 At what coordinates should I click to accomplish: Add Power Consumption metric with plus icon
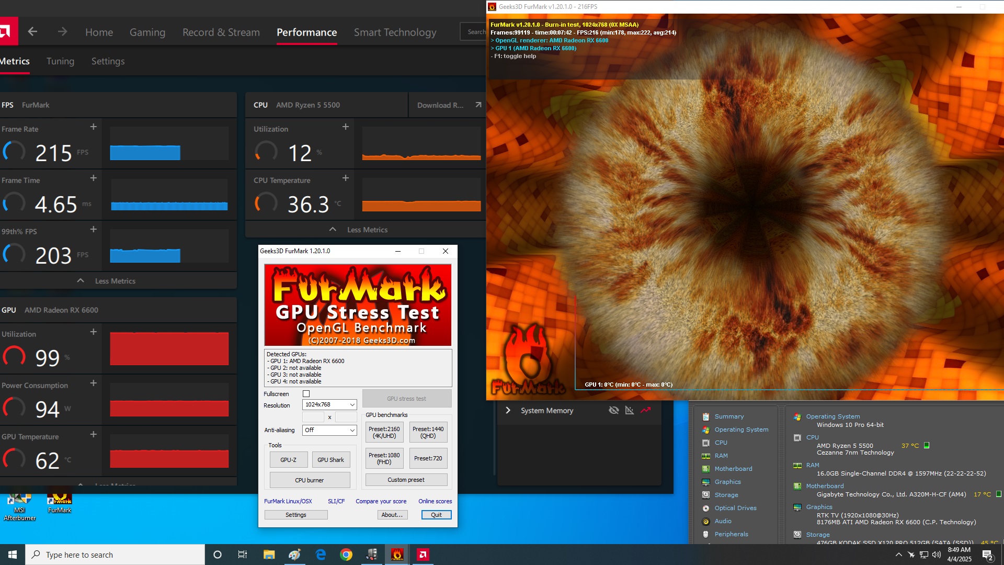pyautogui.click(x=93, y=383)
